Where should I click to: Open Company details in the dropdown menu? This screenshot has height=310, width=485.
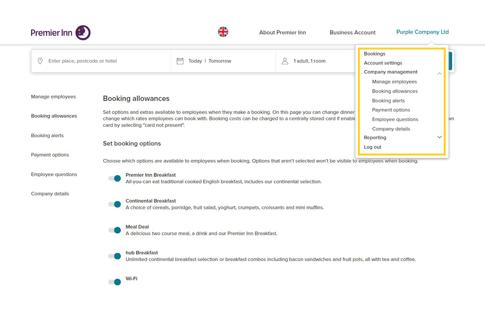(391, 129)
